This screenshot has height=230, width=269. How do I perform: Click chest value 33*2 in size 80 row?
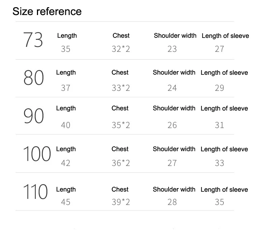pos(121,88)
